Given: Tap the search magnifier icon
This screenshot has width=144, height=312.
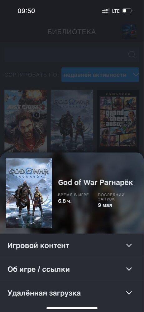Looking at the screenshot, I should click(x=132, y=55).
